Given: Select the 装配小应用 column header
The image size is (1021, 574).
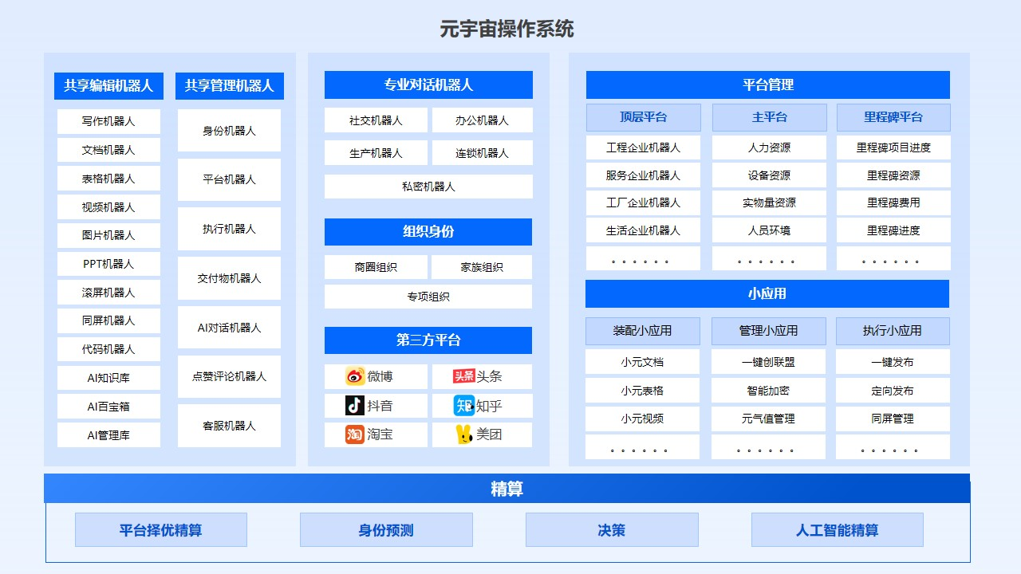Looking at the screenshot, I should pos(643,331).
